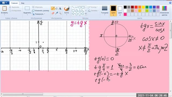Click Crop (Обрезать)
Image resolution: width=172 pixels, height=97 pixels.
click(x=37, y=7)
